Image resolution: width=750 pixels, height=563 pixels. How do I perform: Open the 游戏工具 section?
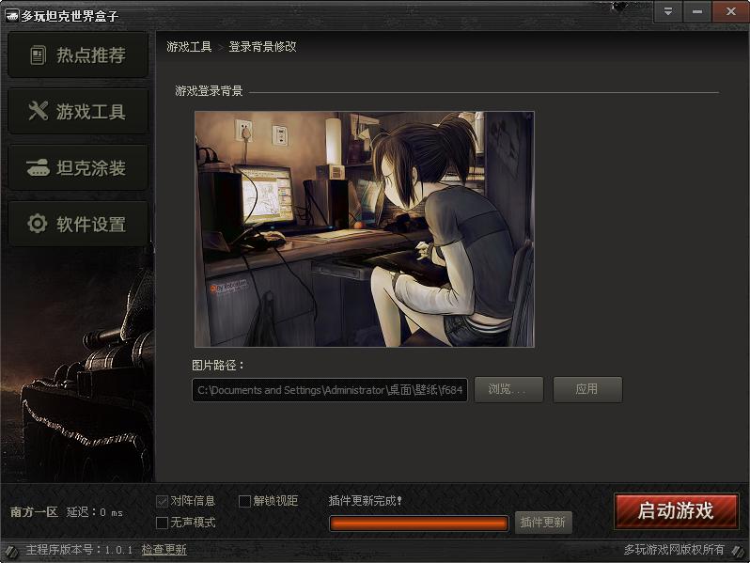78,112
